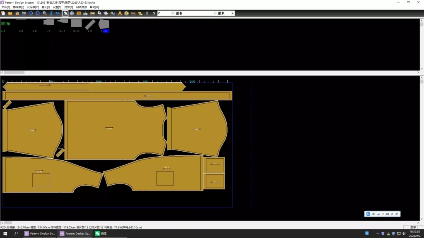This screenshot has height=238, width=424.
Task: Open the 打印[P] menu
Action: tap(68, 7)
